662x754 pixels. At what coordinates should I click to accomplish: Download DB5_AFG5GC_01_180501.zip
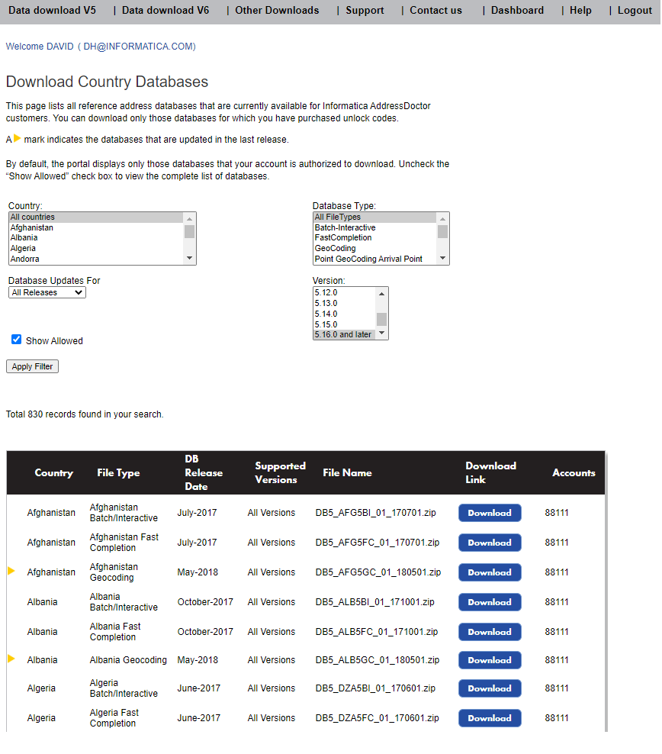[x=489, y=572]
